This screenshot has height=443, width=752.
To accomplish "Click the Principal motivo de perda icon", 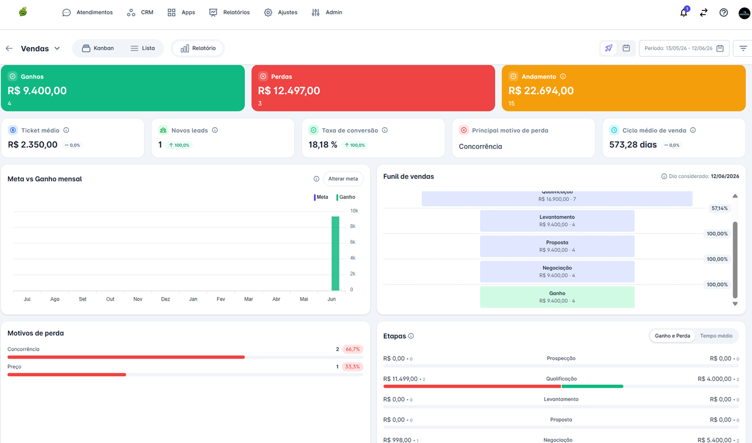I will click(463, 130).
